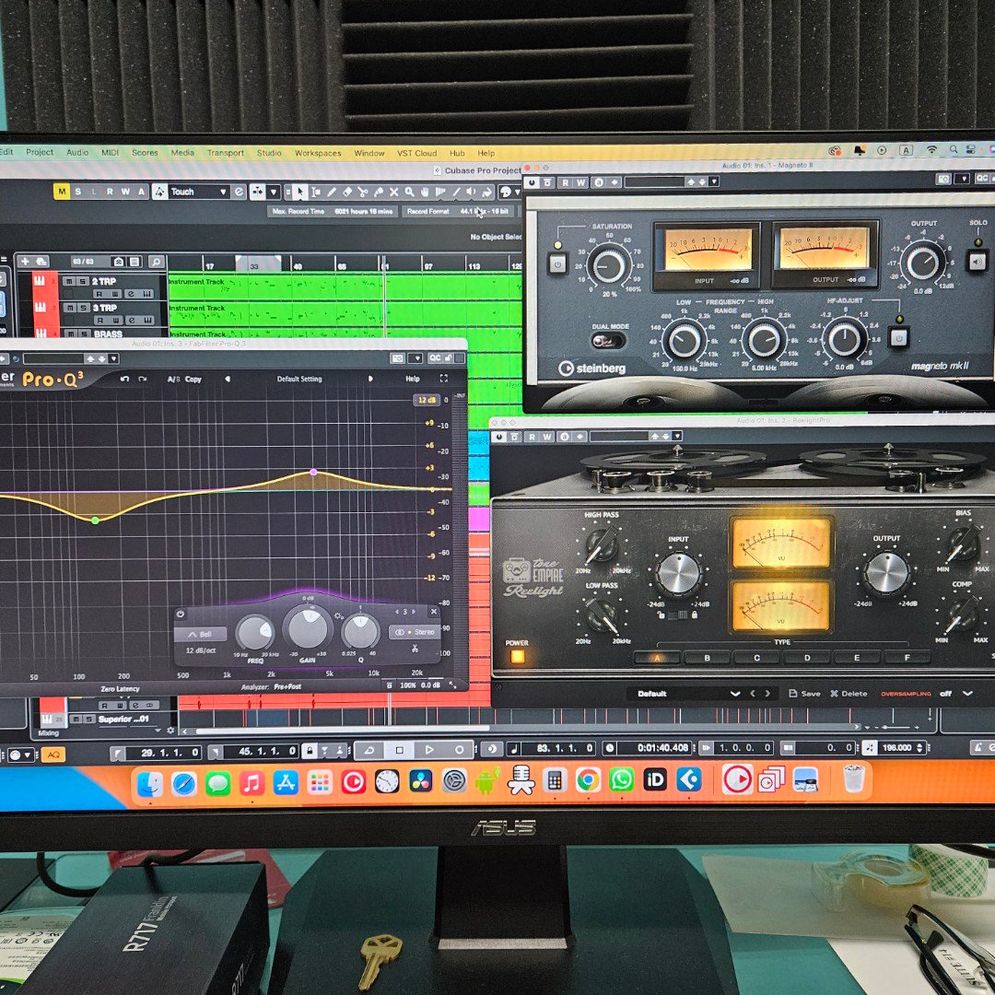
Task: Click Stop in the transport bar
Action: point(399,750)
